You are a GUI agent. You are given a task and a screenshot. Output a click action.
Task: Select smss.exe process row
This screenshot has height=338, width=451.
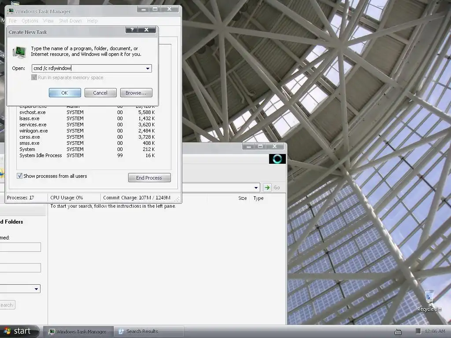coord(88,143)
